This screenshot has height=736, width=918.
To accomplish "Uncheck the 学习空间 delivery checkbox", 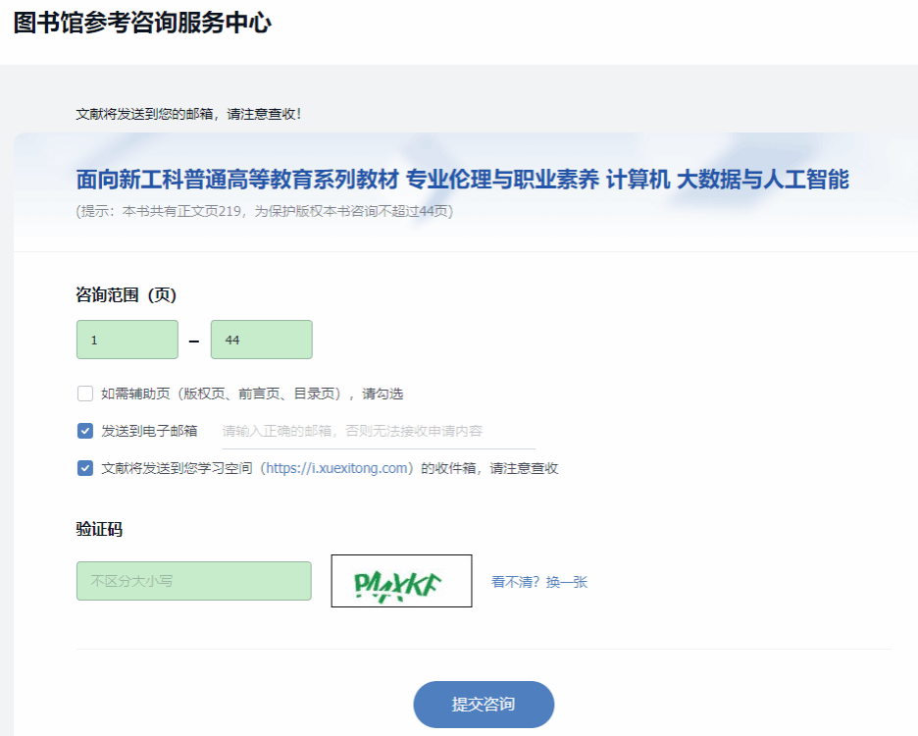I will point(85,468).
